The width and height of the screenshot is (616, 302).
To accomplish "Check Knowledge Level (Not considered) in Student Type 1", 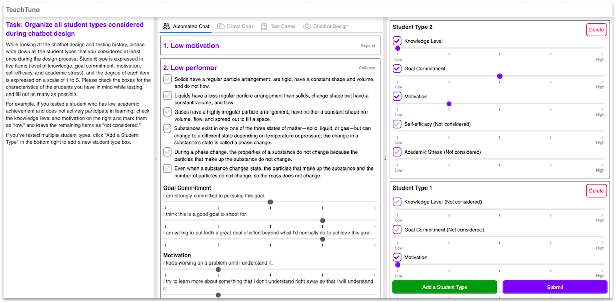I will [397, 202].
